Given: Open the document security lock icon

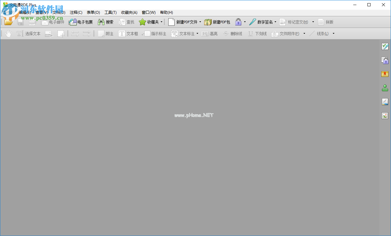Looking at the screenshot, I should point(385,60).
